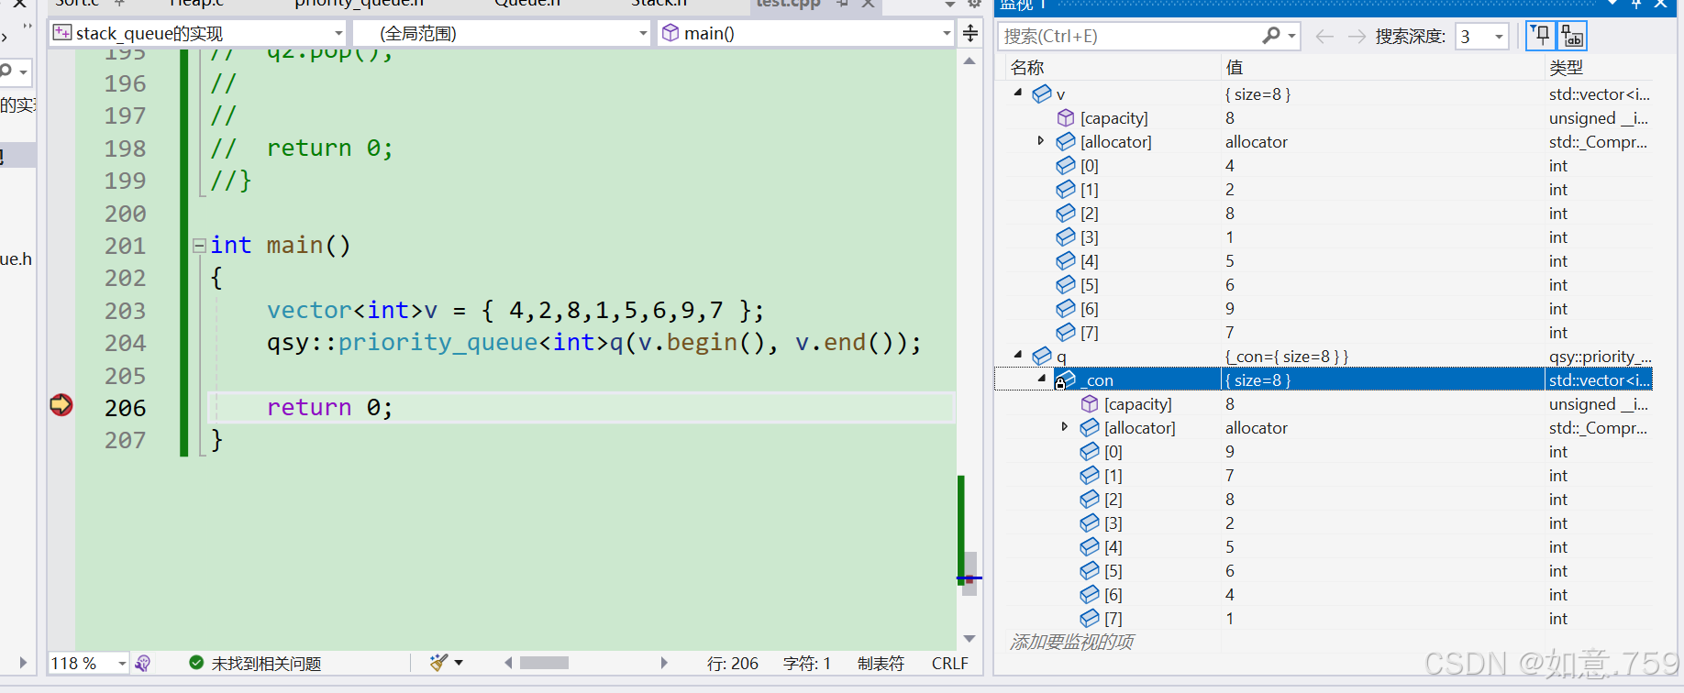1684x693 pixels.
Task: Click the horizontal scrollbar left arrow
Action: pos(508,663)
